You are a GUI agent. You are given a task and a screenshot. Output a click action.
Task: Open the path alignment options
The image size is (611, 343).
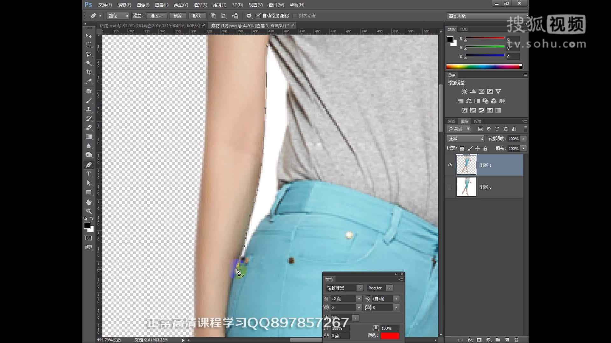224,16
